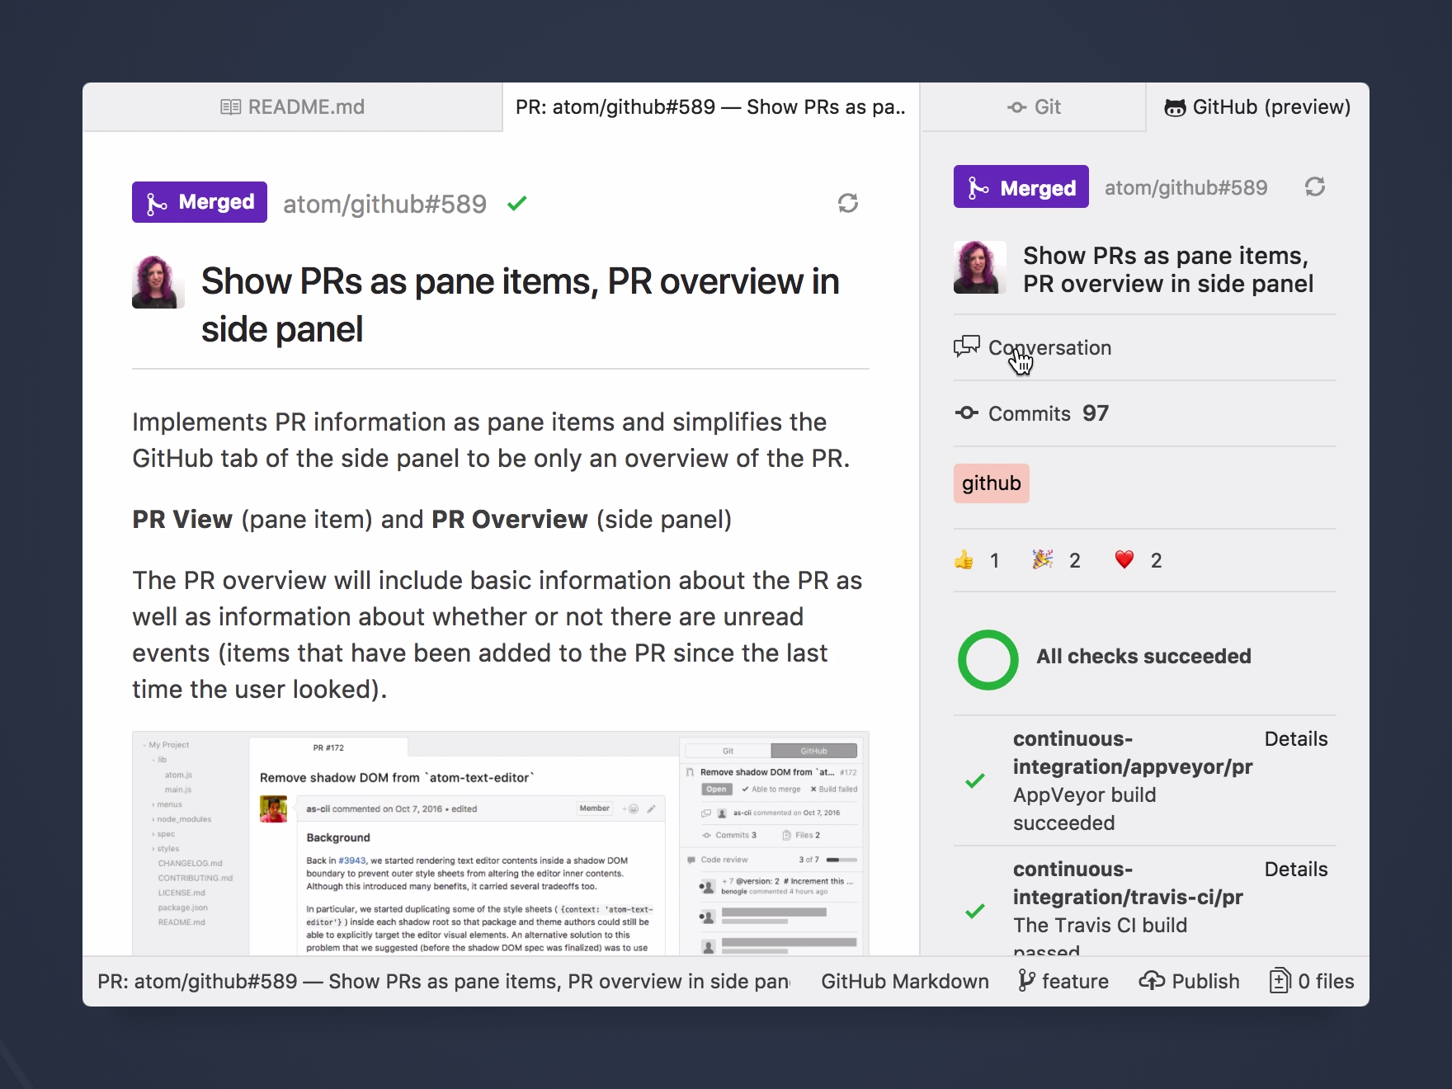Open the feature branch selector
Viewport: 1452px width, 1089px height.
1063,981
